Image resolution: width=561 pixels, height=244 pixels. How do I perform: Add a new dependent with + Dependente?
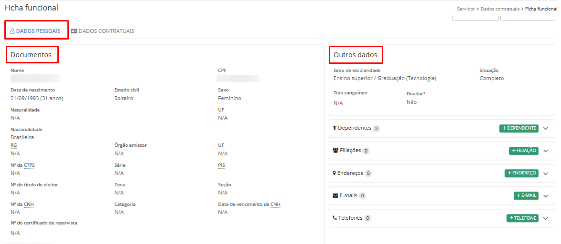click(x=518, y=128)
